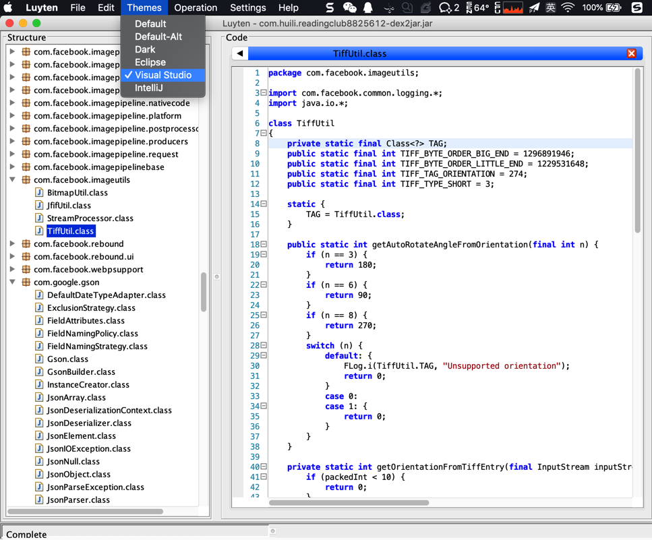Click the package icon next to com.facebook.imagepipeline.request
Screen dimensions: 652x540
click(26, 154)
